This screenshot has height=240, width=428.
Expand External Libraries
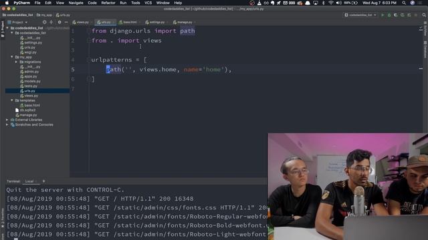(x=7, y=120)
